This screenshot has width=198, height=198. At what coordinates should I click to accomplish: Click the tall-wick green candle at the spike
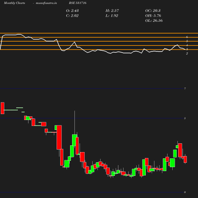click(x=74, y=140)
